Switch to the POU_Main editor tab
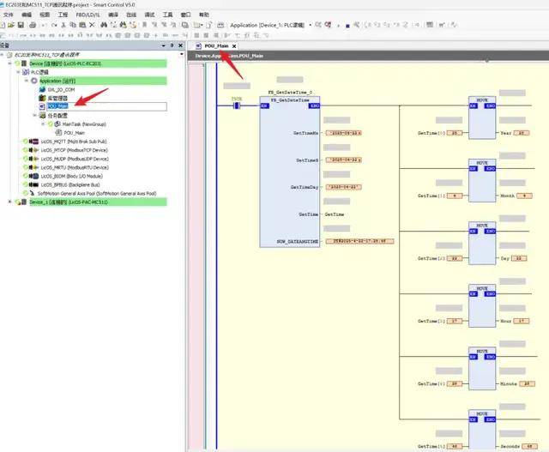The height and width of the screenshot is (452, 549). pyautogui.click(x=215, y=45)
